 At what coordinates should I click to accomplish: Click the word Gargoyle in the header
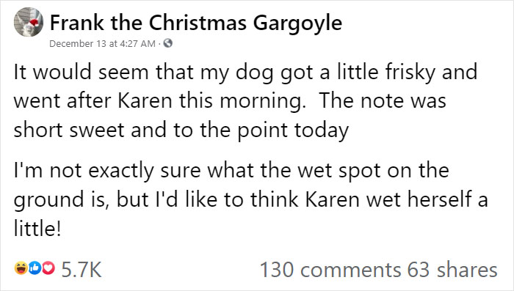tap(297, 24)
